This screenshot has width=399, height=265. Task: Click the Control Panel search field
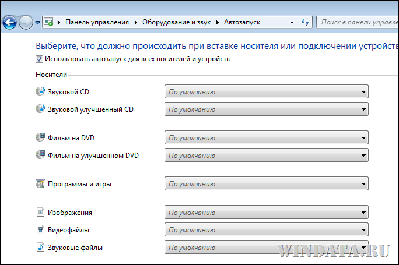358,22
